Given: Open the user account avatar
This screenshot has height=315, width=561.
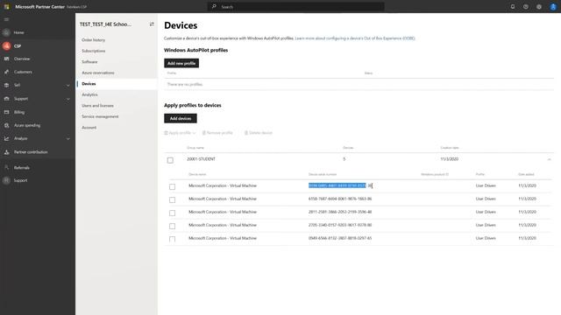Looking at the screenshot, I should [553, 6].
